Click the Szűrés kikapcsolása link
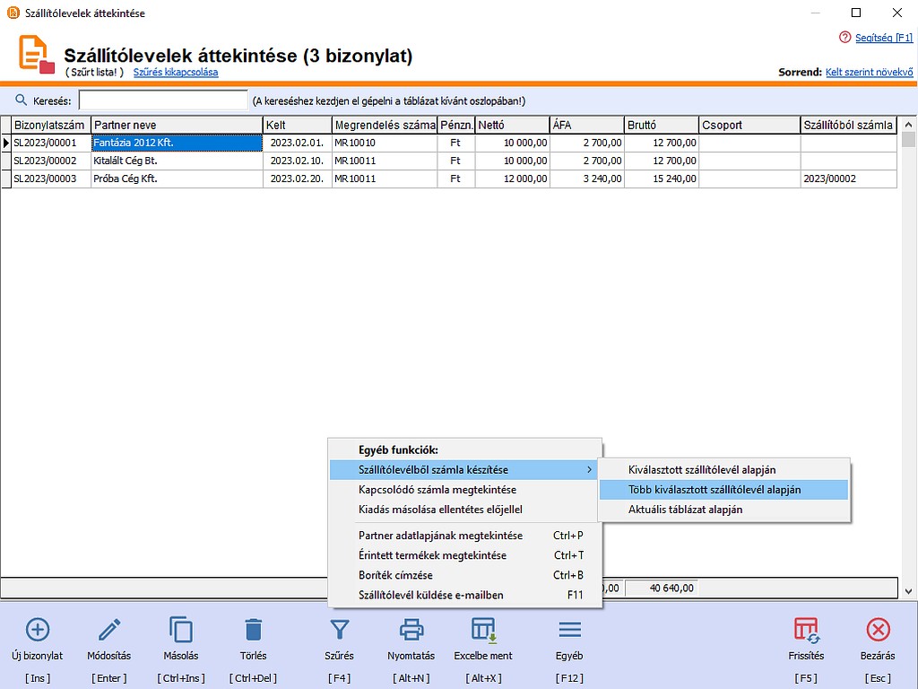The image size is (918, 689). (x=176, y=72)
